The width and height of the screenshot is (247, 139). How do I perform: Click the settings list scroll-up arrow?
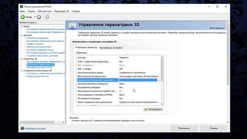tap(162, 57)
